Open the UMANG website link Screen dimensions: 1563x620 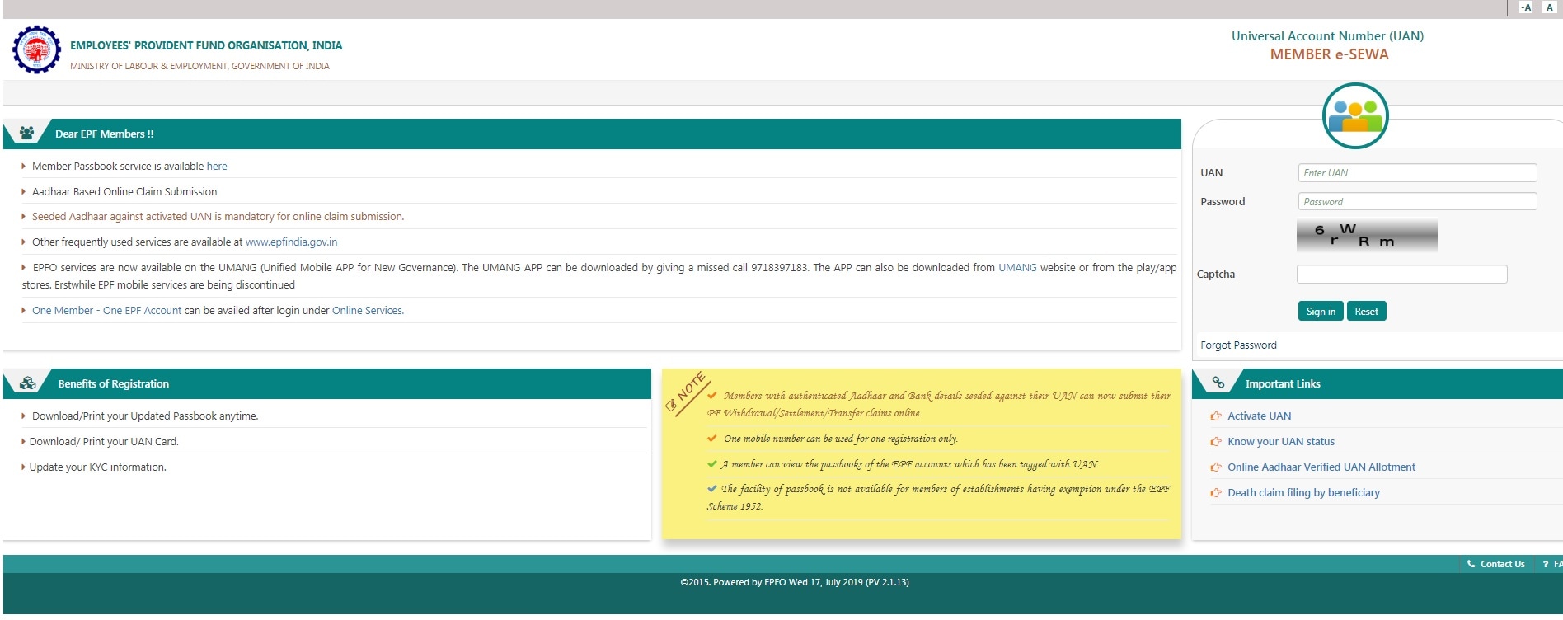coord(1017,267)
